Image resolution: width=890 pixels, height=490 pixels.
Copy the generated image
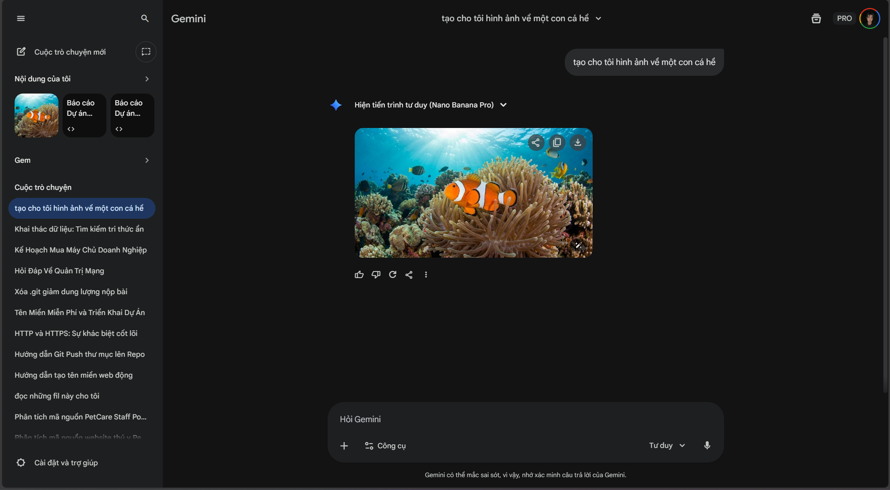pos(557,143)
